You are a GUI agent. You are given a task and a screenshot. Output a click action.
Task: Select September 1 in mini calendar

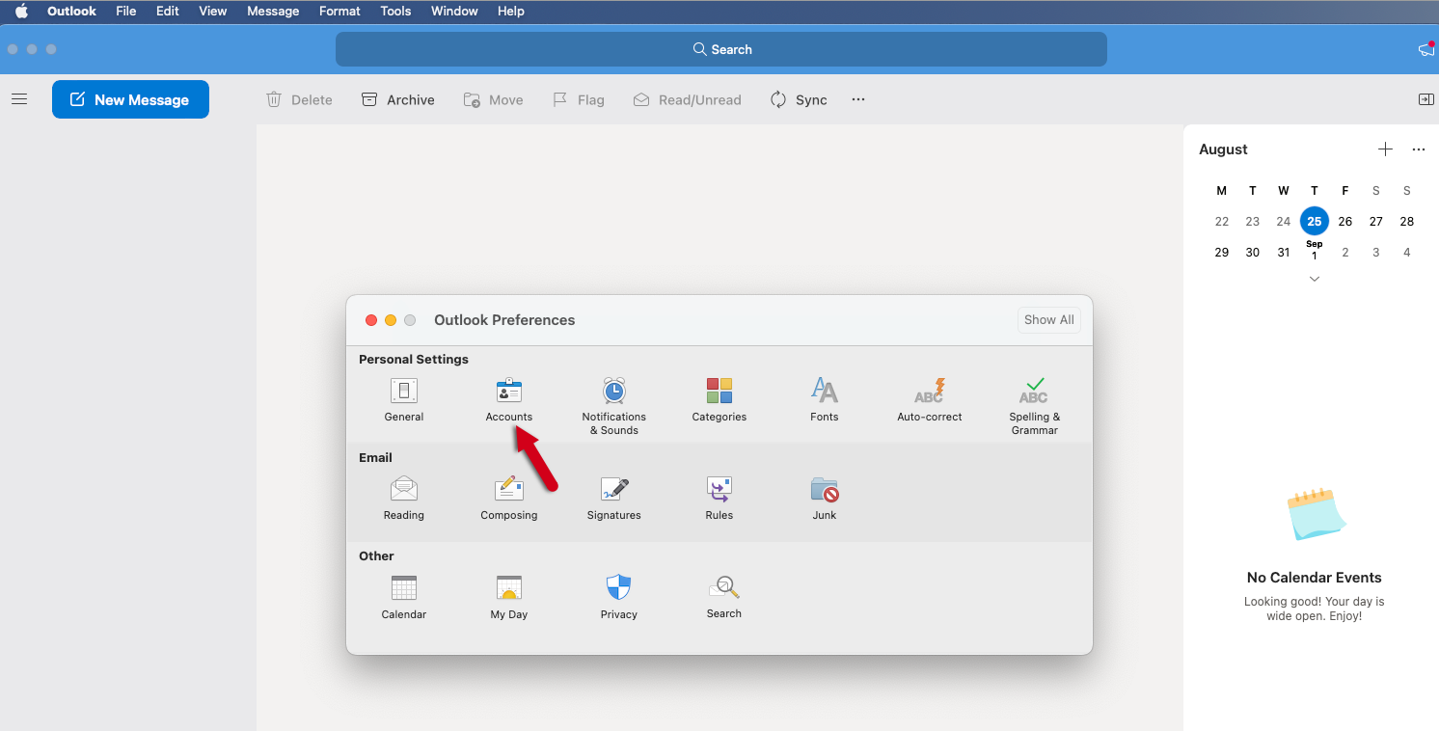(1315, 251)
